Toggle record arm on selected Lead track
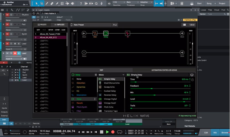 click(15, 53)
